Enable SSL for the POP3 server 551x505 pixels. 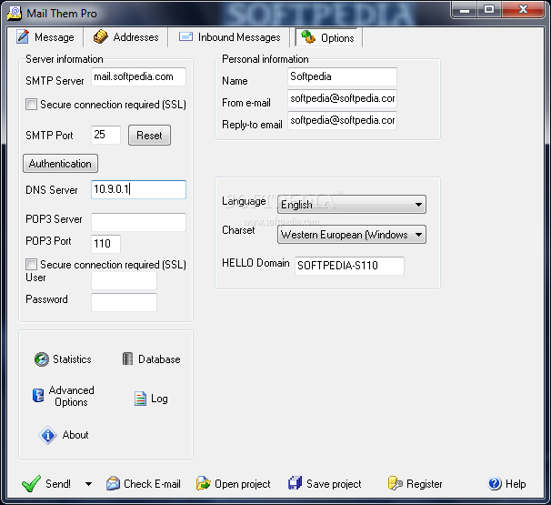(x=31, y=264)
